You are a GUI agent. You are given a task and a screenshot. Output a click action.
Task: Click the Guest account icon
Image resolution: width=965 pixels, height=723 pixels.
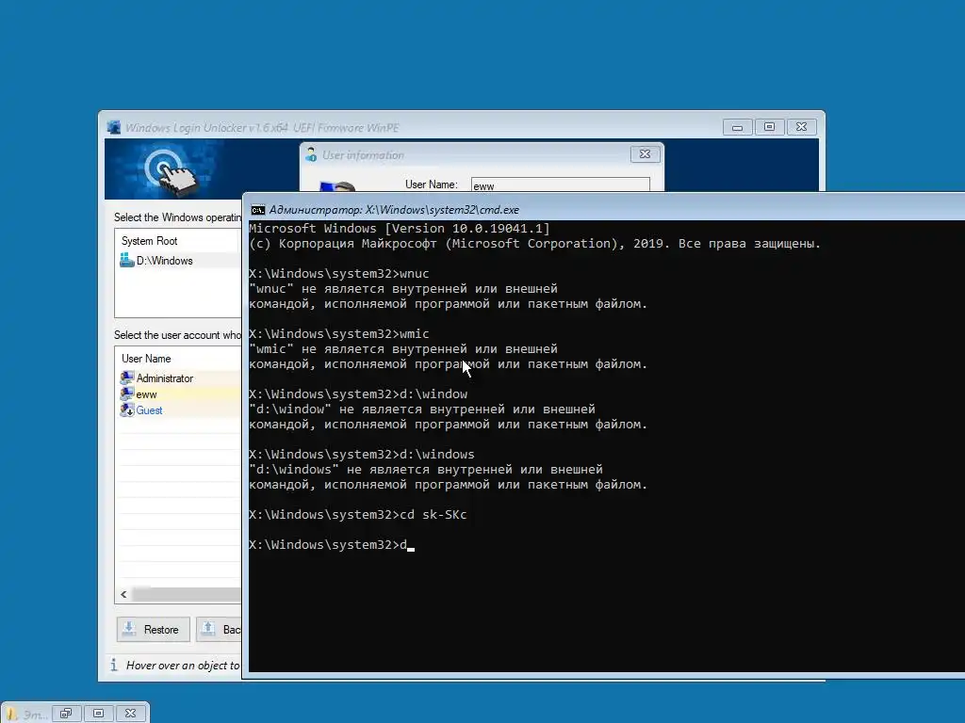[x=127, y=410]
